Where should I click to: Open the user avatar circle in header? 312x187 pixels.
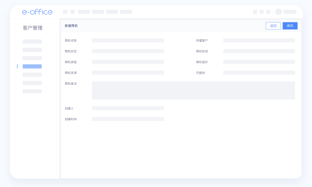coord(279,12)
